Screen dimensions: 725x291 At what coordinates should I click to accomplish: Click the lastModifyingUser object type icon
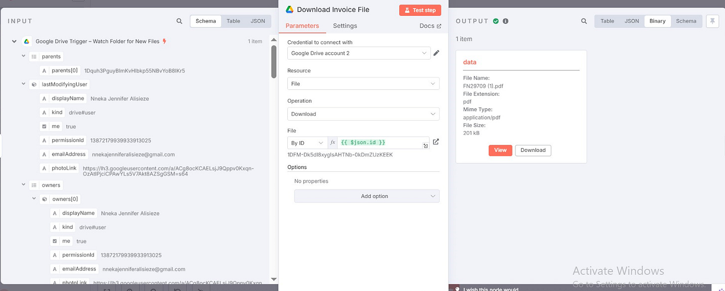coord(34,84)
